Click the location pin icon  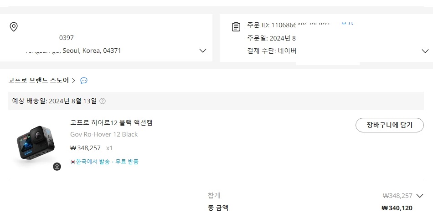(14, 27)
